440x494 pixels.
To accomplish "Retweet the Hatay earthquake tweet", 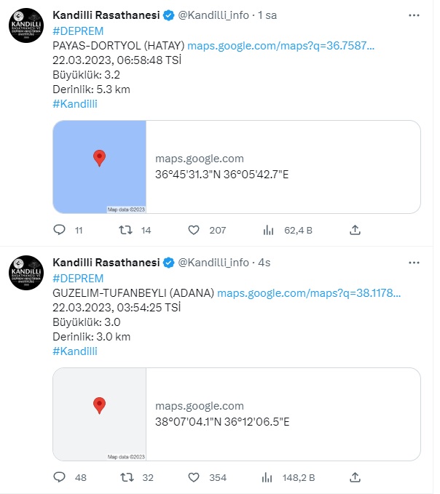I will (x=125, y=230).
